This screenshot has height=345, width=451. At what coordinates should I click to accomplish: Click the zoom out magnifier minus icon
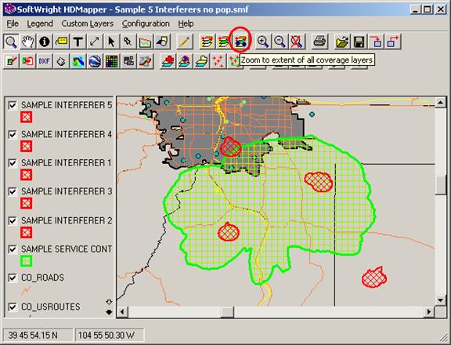[280, 42]
